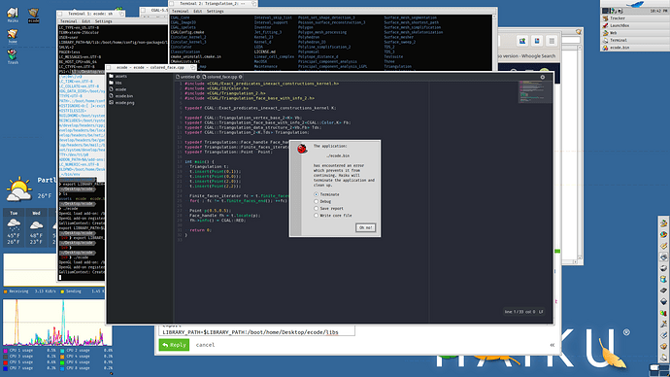
Task: Click the second LaunchBox icon
Action: [x=663, y=235]
